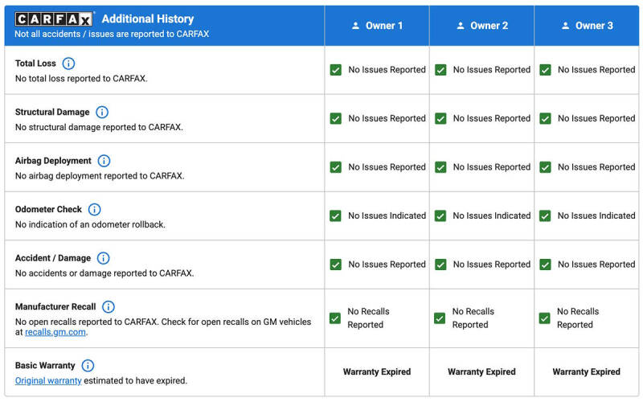The width and height of the screenshot is (643, 402).
Task: Select the Owner 3 column header
Action: pyautogui.click(x=586, y=26)
